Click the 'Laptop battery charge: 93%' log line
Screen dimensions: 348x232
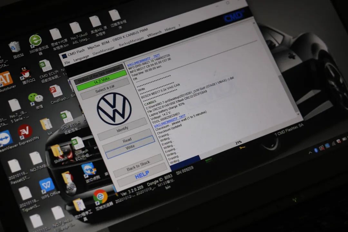[167, 110]
